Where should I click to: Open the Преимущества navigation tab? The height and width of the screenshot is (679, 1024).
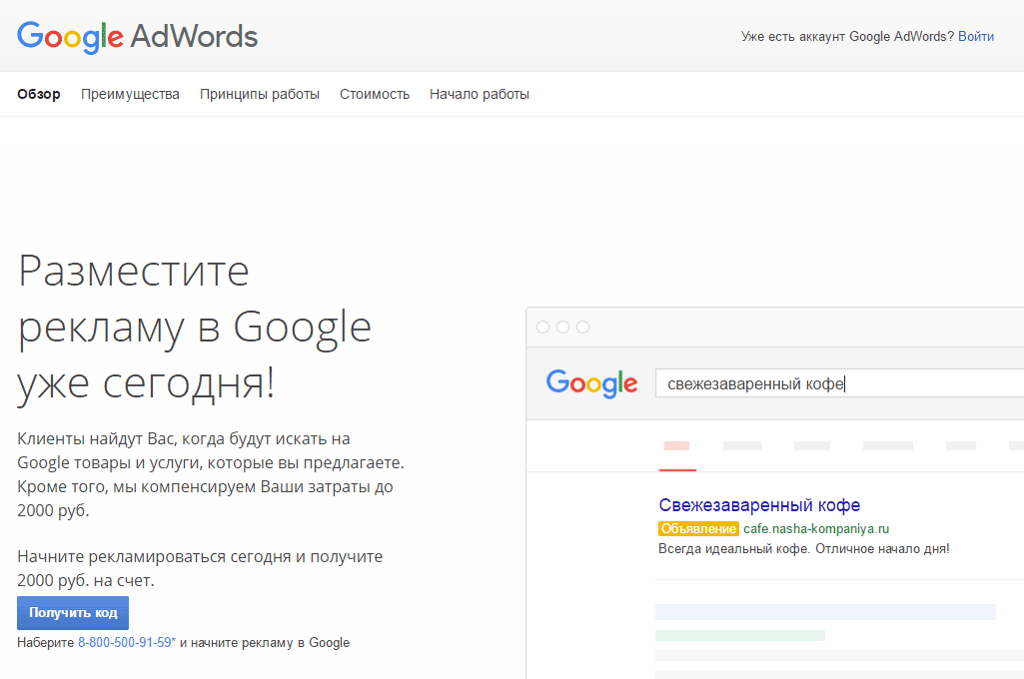[x=130, y=94]
